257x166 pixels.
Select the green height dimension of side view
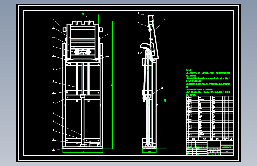click(166, 100)
